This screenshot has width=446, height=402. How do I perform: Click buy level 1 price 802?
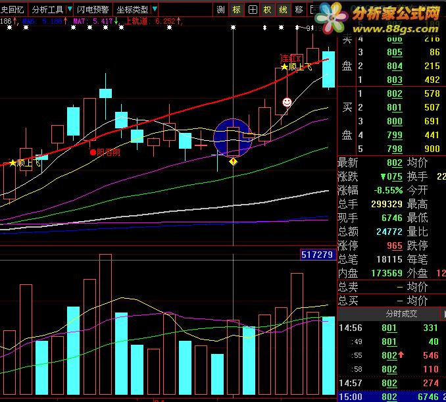click(x=395, y=94)
